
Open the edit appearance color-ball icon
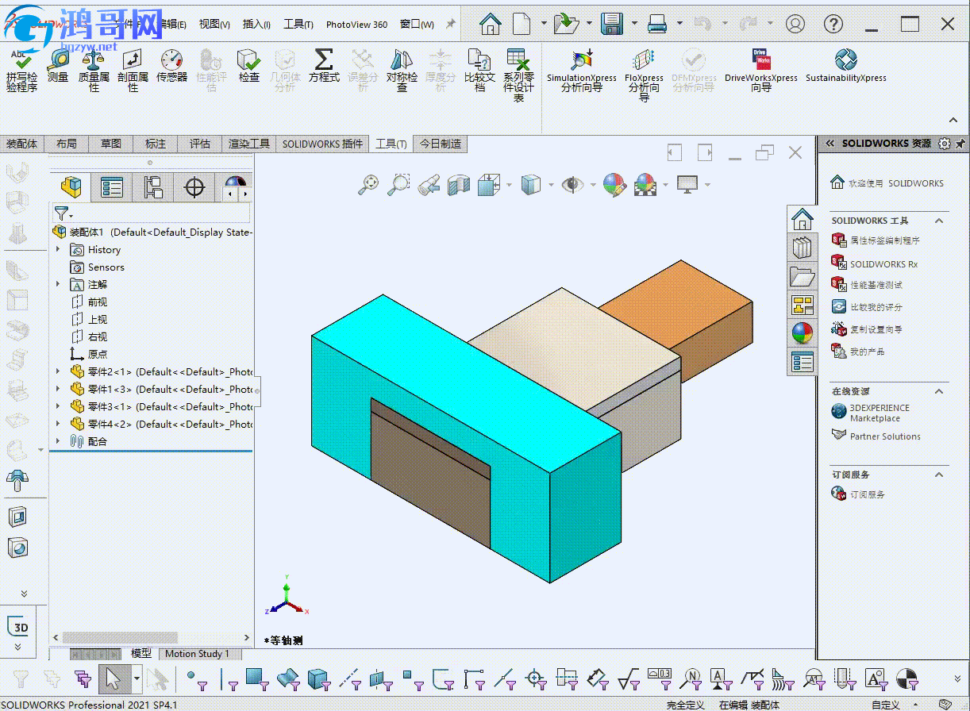pos(614,185)
